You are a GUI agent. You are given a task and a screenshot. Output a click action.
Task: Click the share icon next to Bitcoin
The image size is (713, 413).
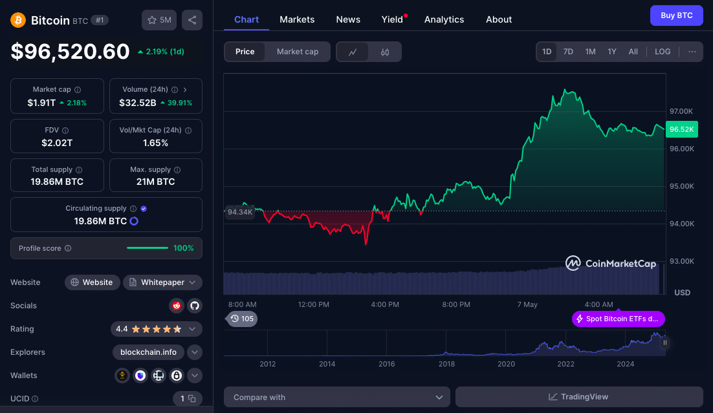[x=192, y=20]
